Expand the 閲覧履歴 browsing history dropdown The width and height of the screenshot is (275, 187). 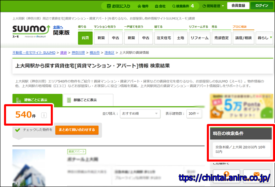(x=213, y=6)
